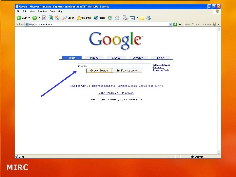Image resolution: width=236 pixels, height=177 pixels.
Task: Click the I'm Feeling Lucky button
Action: click(x=127, y=70)
